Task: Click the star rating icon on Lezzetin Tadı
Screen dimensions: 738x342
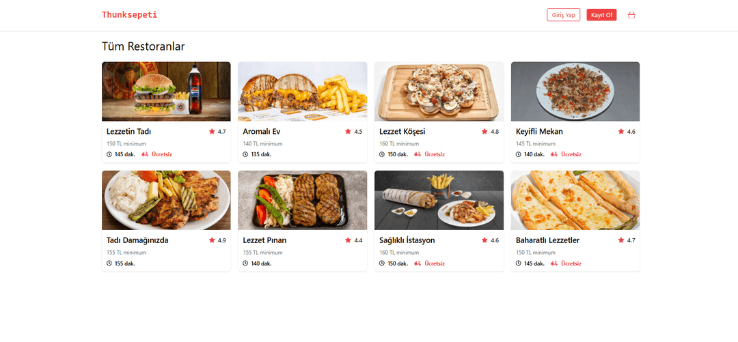Action: pyautogui.click(x=212, y=132)
